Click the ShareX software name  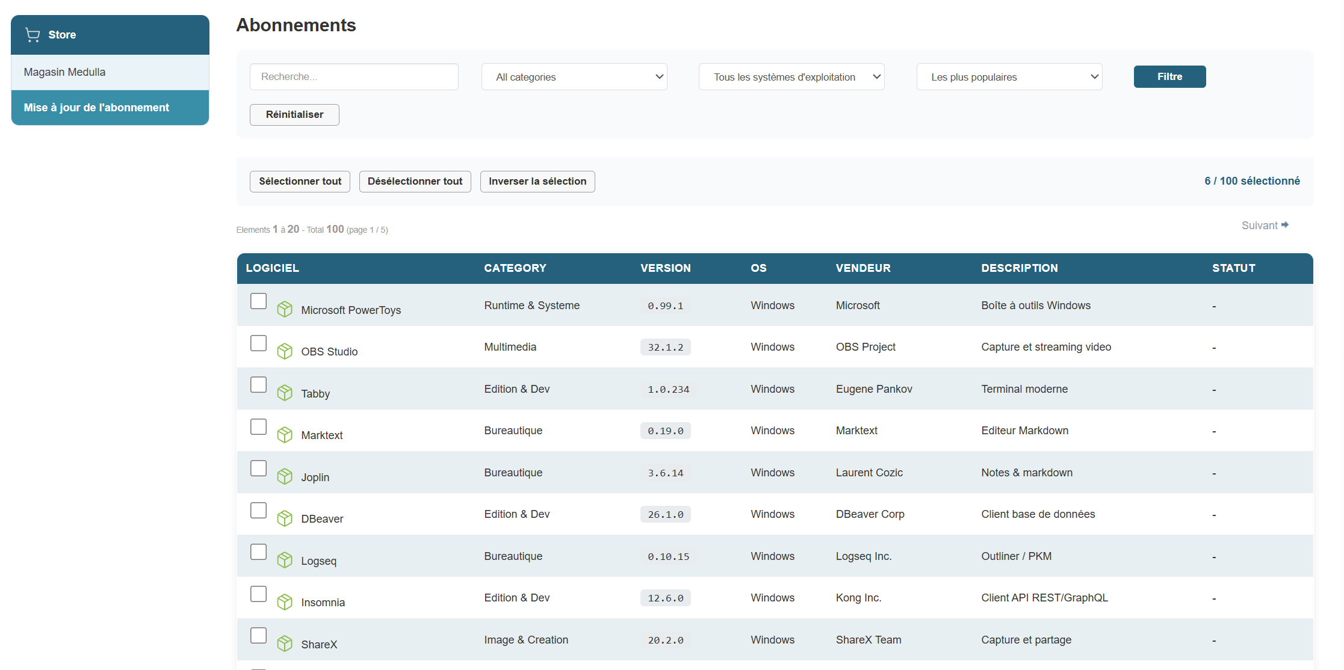[319, 645]
